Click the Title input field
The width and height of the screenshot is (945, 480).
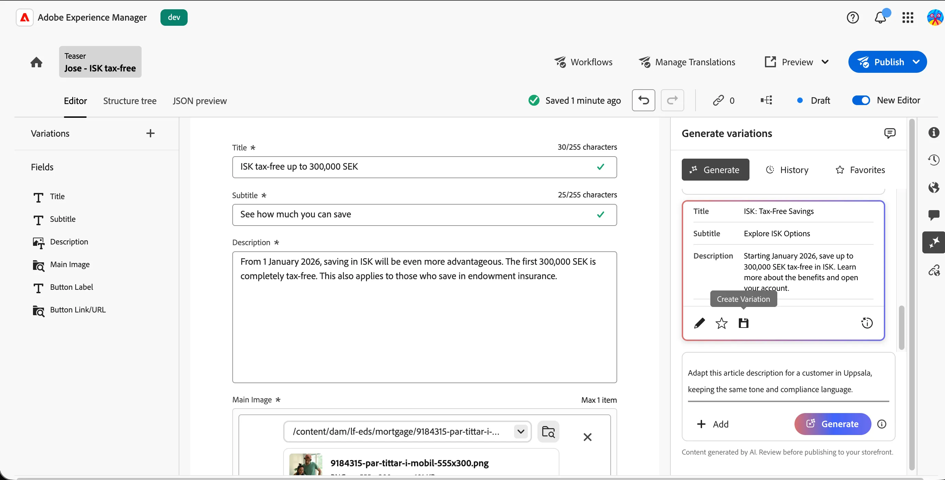tap(424, 167)
